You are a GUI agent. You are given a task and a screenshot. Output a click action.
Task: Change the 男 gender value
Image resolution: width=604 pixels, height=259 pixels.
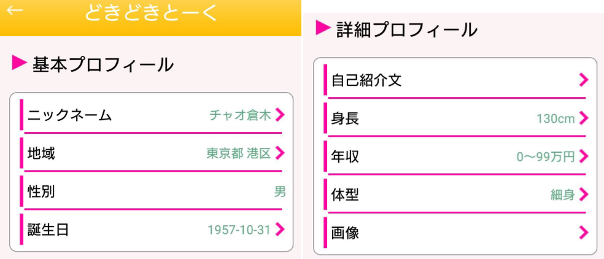point(280,191)
